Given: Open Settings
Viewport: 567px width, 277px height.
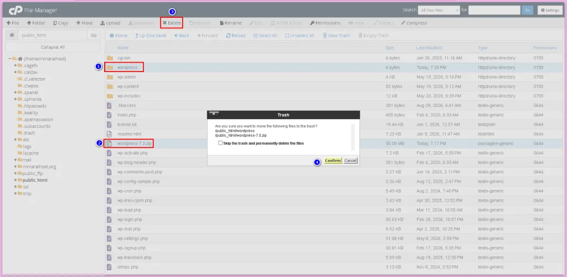Looking at the screenshot, I should pos(550,10).
